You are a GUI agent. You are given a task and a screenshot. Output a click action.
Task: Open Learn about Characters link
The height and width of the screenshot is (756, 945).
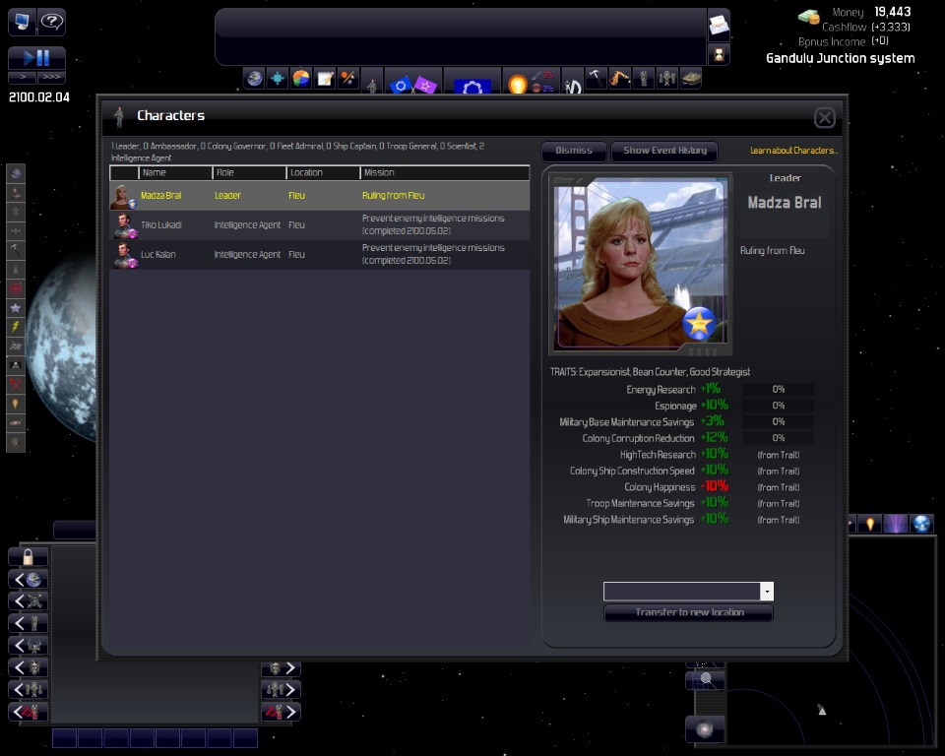coord(793,151)
